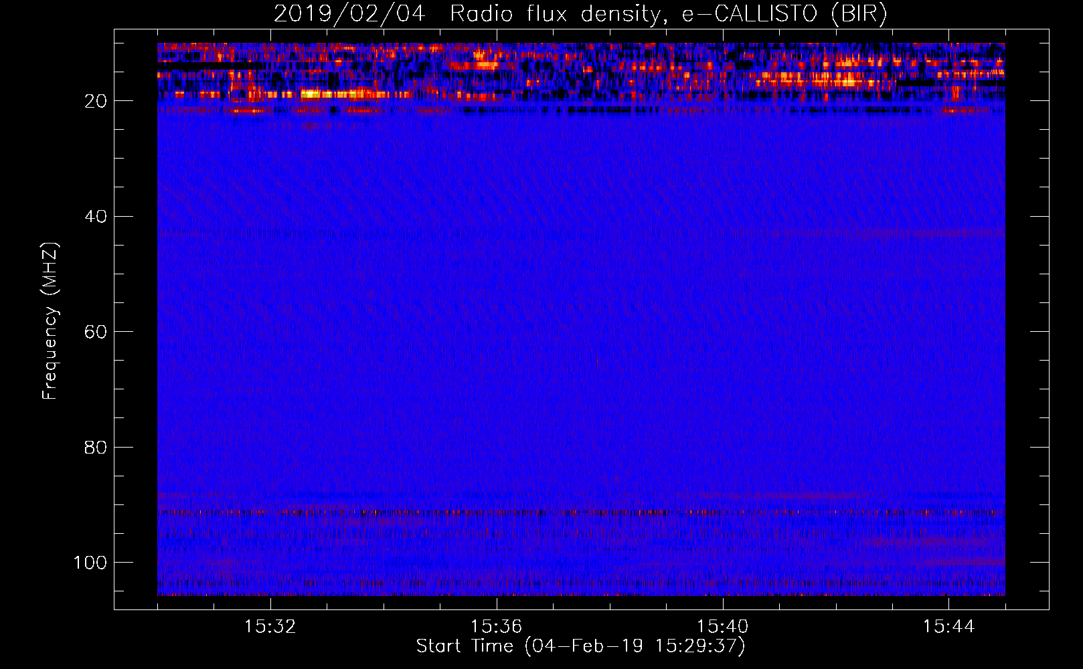Click the '60' frequency tick label
This screenshot has height=669, width=1083.
96,332
